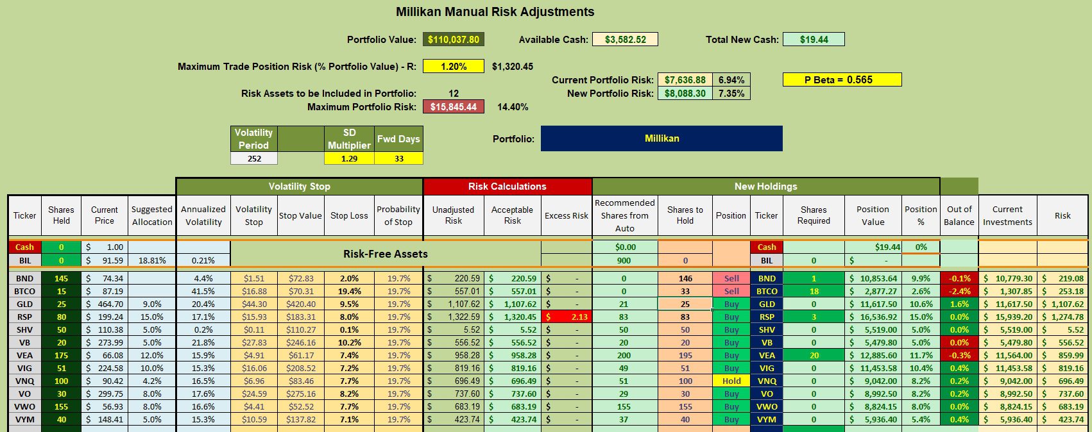
Task: Click the Excess Risk column header
Action: point(567,216)
